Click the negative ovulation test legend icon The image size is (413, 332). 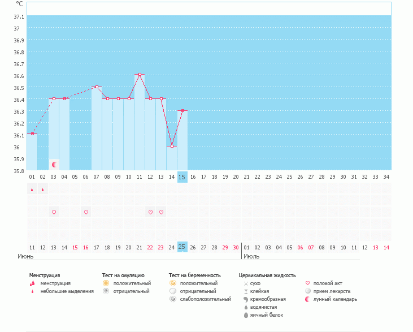(106, 291)
